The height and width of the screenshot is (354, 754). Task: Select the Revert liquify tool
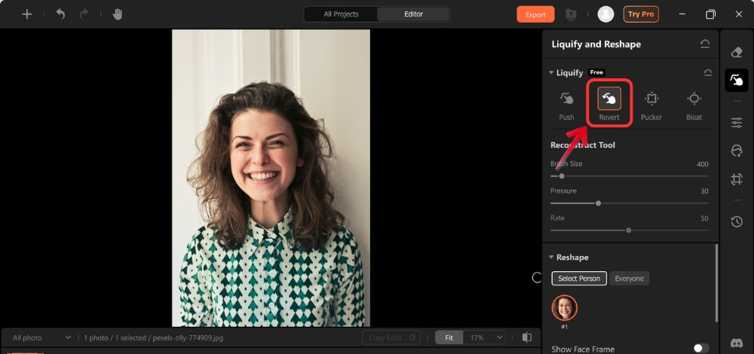pos(609,104)
